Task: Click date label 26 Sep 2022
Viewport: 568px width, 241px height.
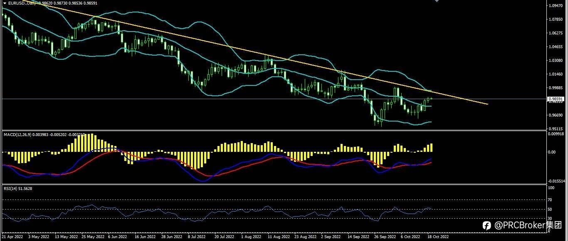Action: click(x=385, y=237)
